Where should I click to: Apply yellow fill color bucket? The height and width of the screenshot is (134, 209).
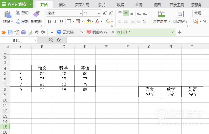[x=88, y=21]
